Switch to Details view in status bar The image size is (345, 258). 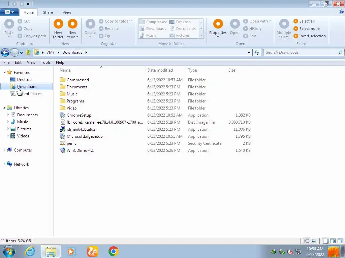click(x=307, y=241)
